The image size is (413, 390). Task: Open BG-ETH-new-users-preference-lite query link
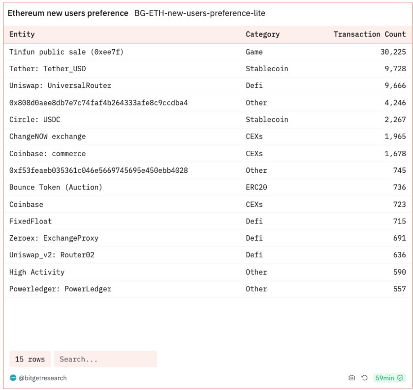pyautogui.click(x=200, y=13)
